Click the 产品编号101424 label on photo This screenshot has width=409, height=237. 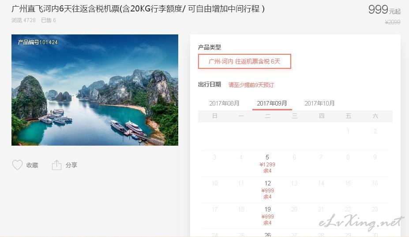coord(38,42)
